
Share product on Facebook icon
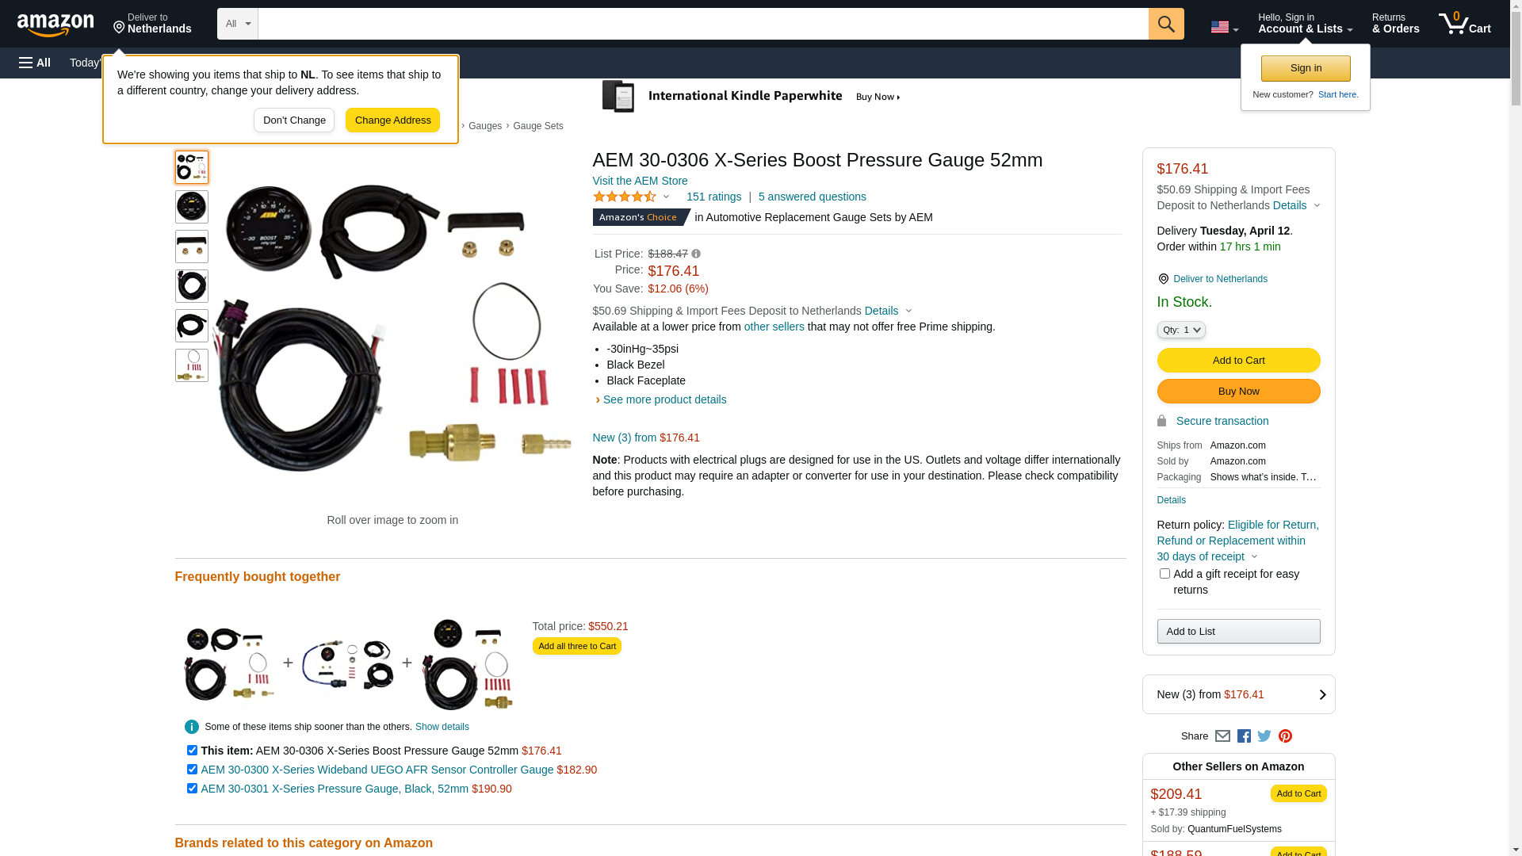tap(1244, 736)
